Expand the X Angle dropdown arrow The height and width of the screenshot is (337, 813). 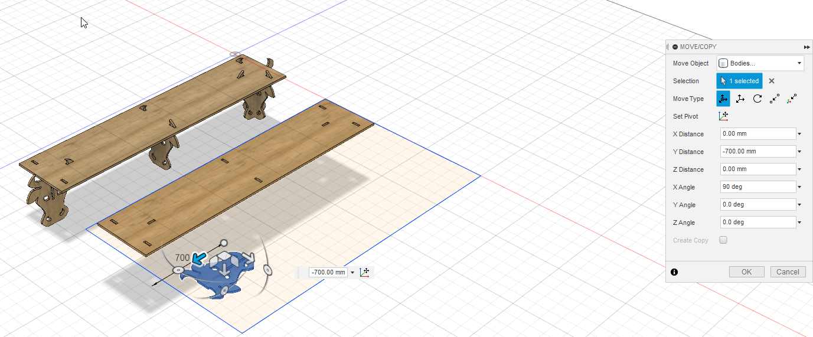799,187
